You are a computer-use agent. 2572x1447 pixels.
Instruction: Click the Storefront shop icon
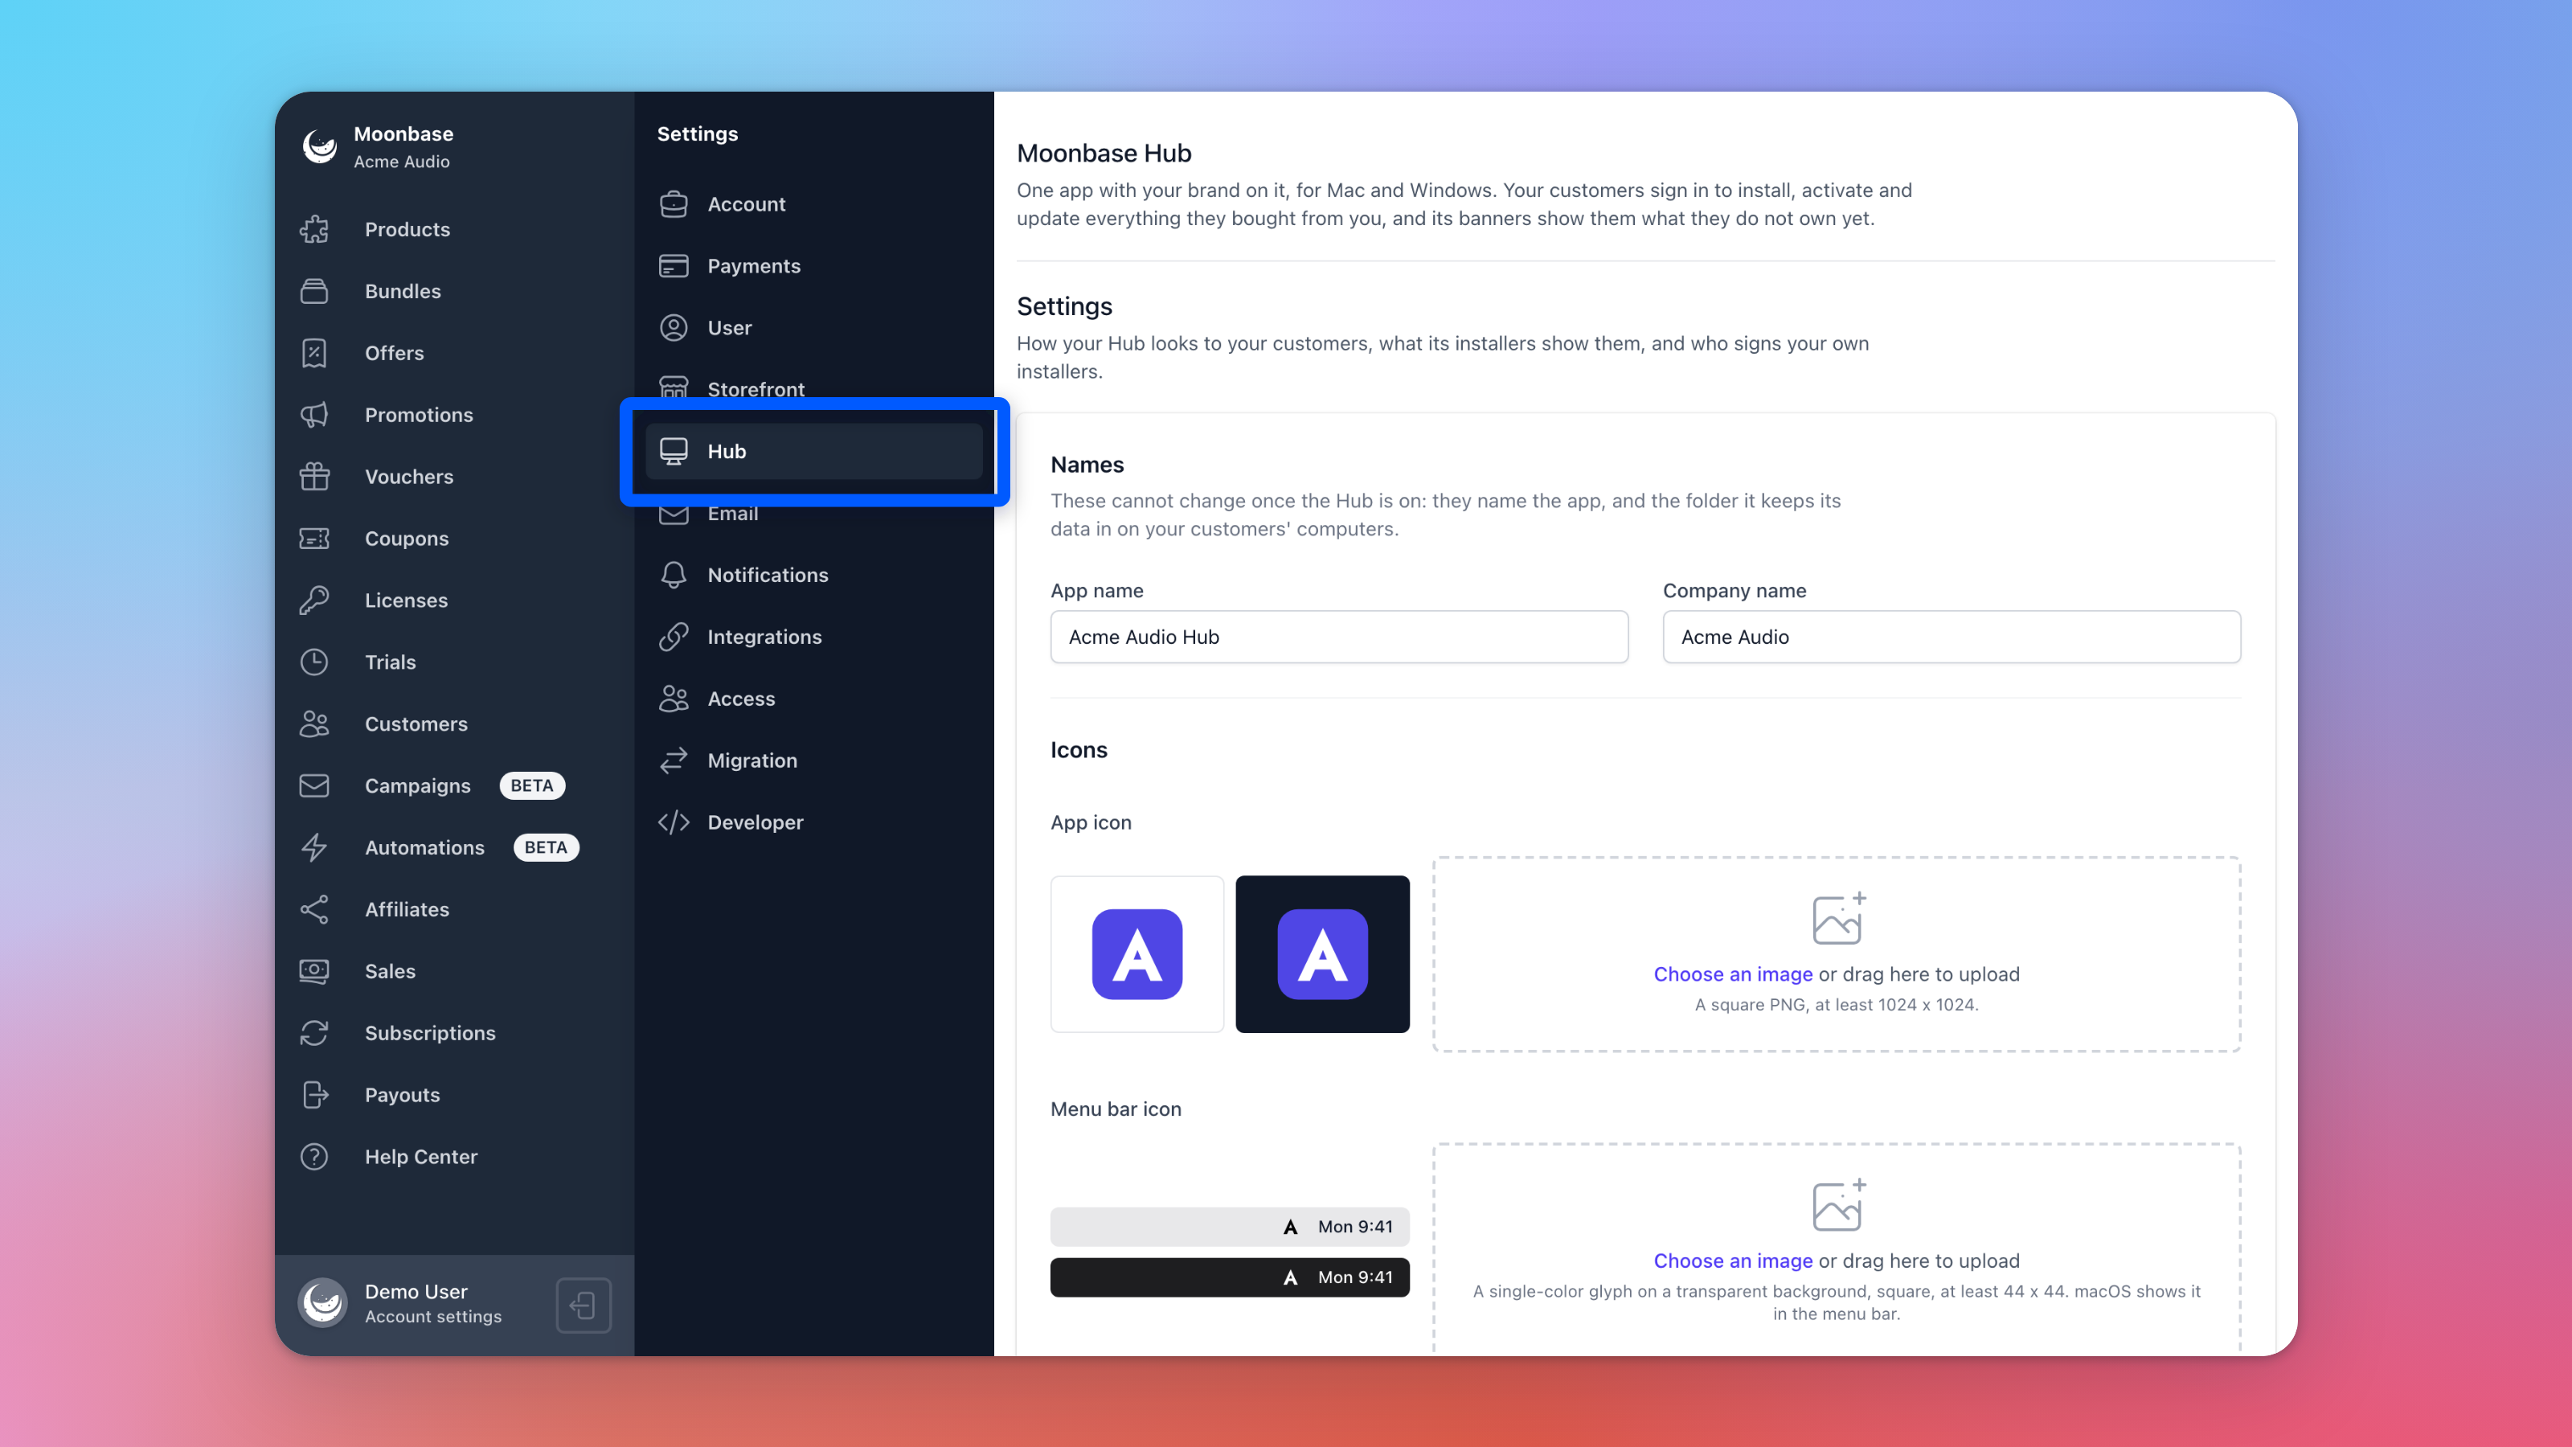(x=674, y=389)
